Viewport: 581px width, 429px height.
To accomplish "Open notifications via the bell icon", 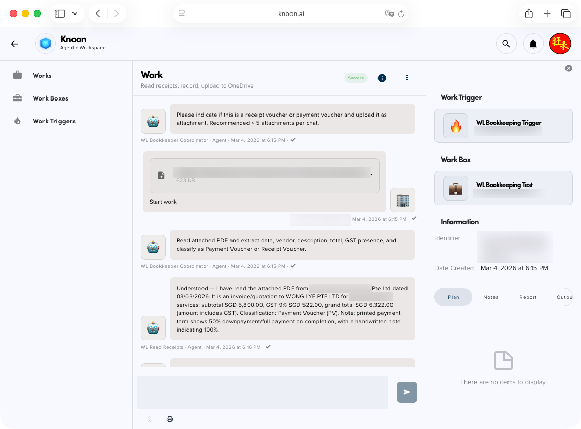I will [533, 44].
